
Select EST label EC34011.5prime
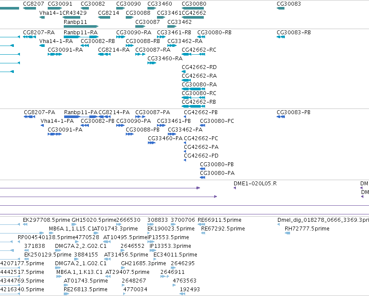point(175,255)
